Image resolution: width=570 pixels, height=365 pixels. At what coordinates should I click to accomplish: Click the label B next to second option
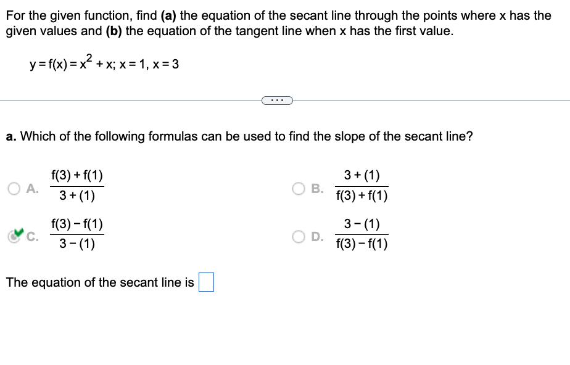316,189
